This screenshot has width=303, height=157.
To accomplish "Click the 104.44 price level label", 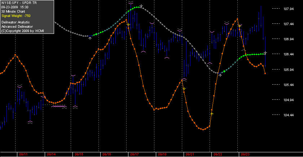I will tap(289, 115).
